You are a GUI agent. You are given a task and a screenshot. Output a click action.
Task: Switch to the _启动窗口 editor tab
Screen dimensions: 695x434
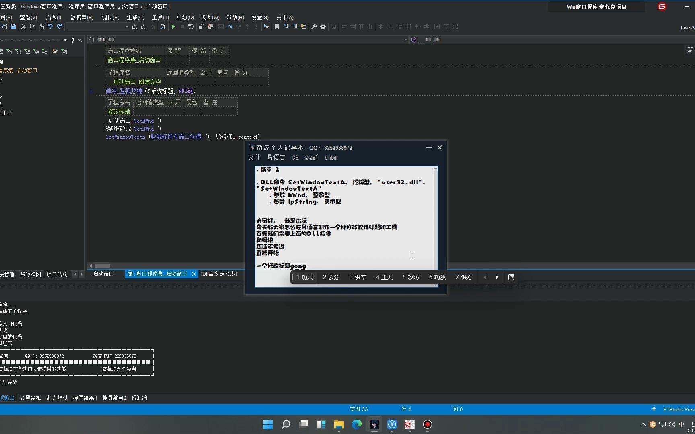pyautogui.click(x=102, y=274)
